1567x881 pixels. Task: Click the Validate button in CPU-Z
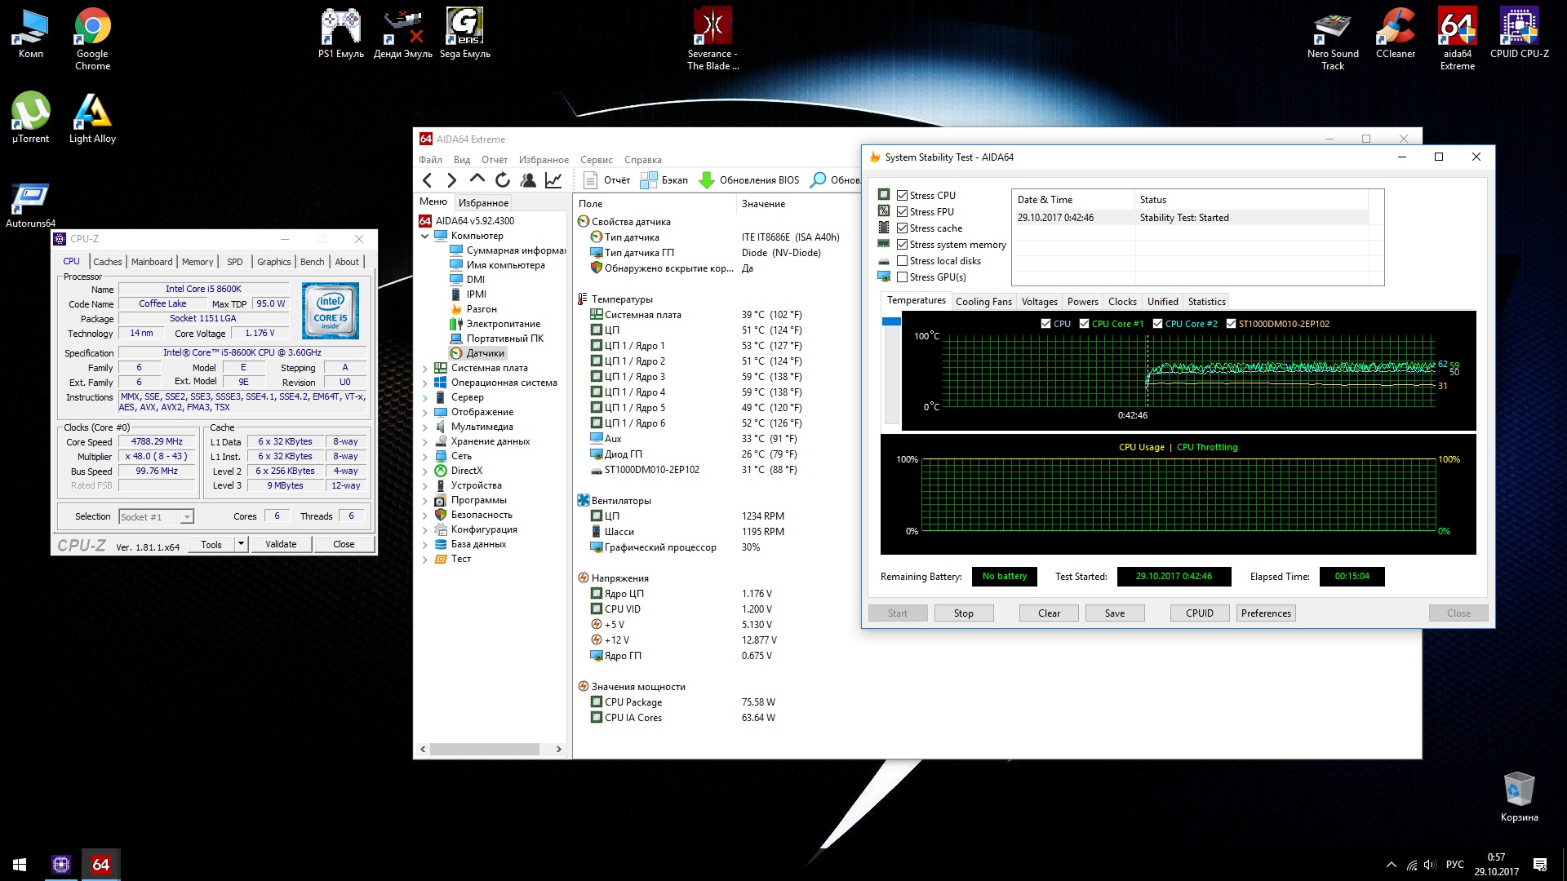281,544
